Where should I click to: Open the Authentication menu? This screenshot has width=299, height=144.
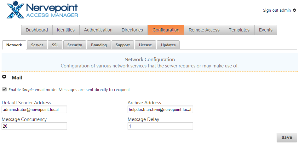click(x=98, y=30)
